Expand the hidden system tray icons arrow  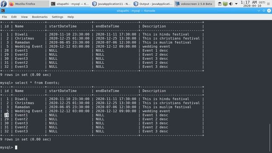[x=236, y=4]
